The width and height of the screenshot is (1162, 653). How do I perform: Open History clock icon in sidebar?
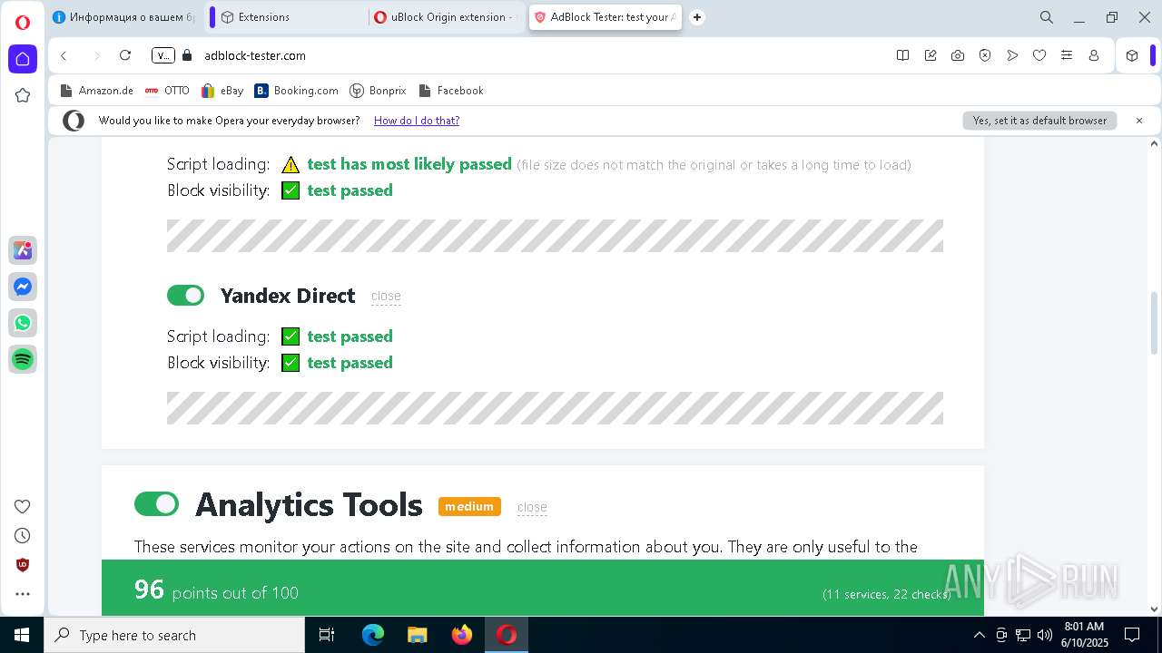(x=23, y=535)
